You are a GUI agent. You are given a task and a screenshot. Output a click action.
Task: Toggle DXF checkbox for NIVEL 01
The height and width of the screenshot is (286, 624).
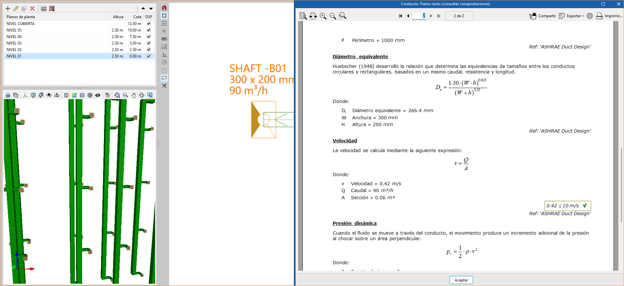point(149,56)
